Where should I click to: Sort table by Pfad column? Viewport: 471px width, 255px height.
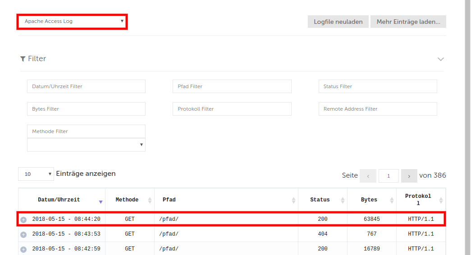click(x=225, y=200)
